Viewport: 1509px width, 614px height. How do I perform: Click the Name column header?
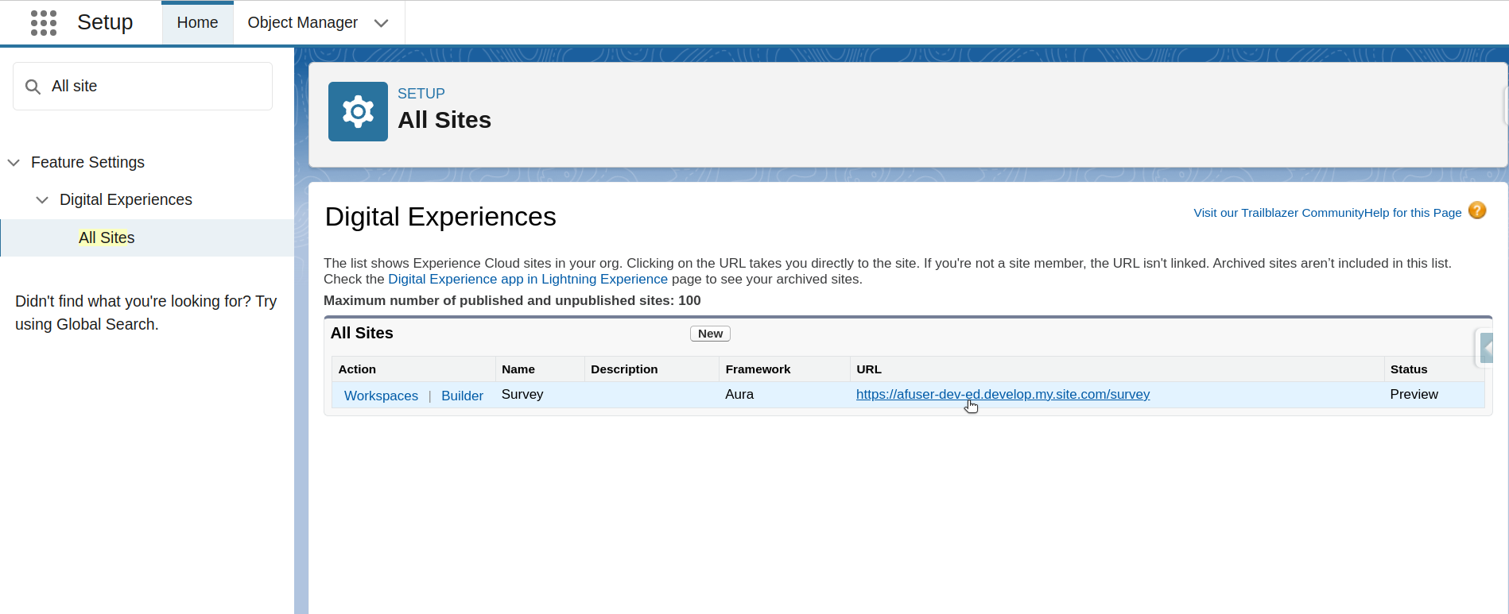click(518, 369)
